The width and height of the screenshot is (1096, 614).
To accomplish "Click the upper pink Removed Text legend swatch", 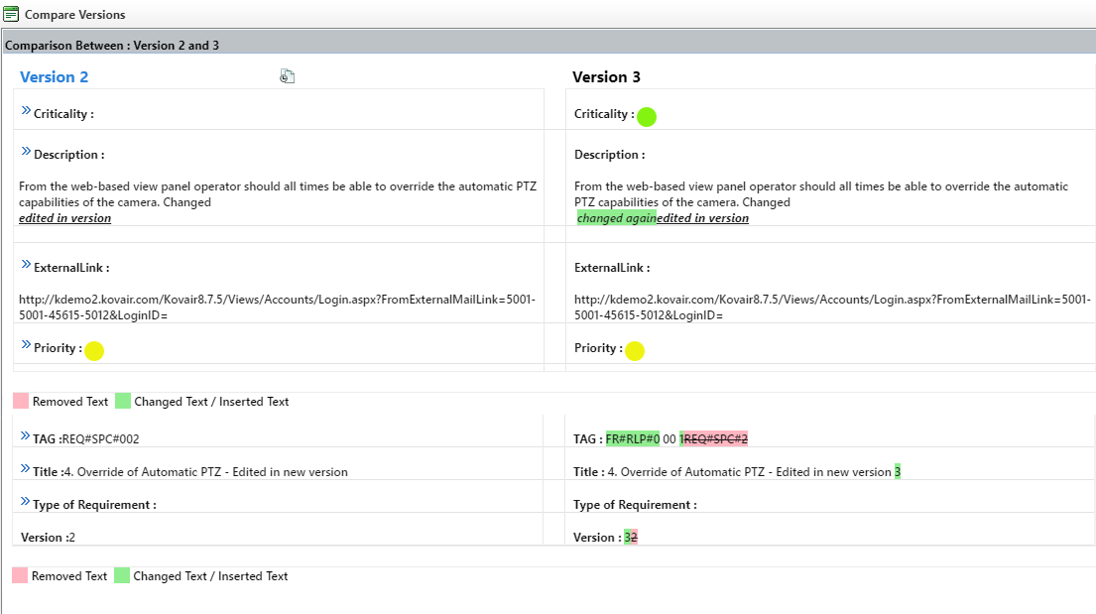I will coord(21,402).
